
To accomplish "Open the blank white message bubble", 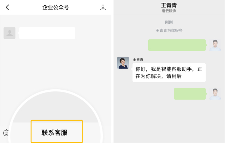I will 47,33.
